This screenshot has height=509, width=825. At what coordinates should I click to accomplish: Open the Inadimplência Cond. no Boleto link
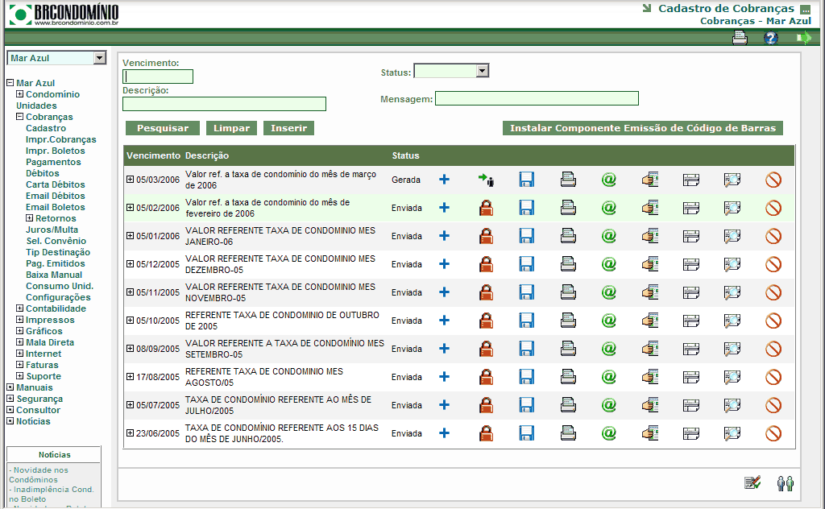pos(52,495)
